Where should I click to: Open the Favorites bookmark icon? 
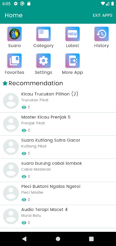point(14,61)
